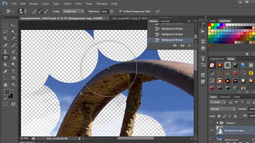
Task: Open the Filter menu
Action: tap(78, 3)
